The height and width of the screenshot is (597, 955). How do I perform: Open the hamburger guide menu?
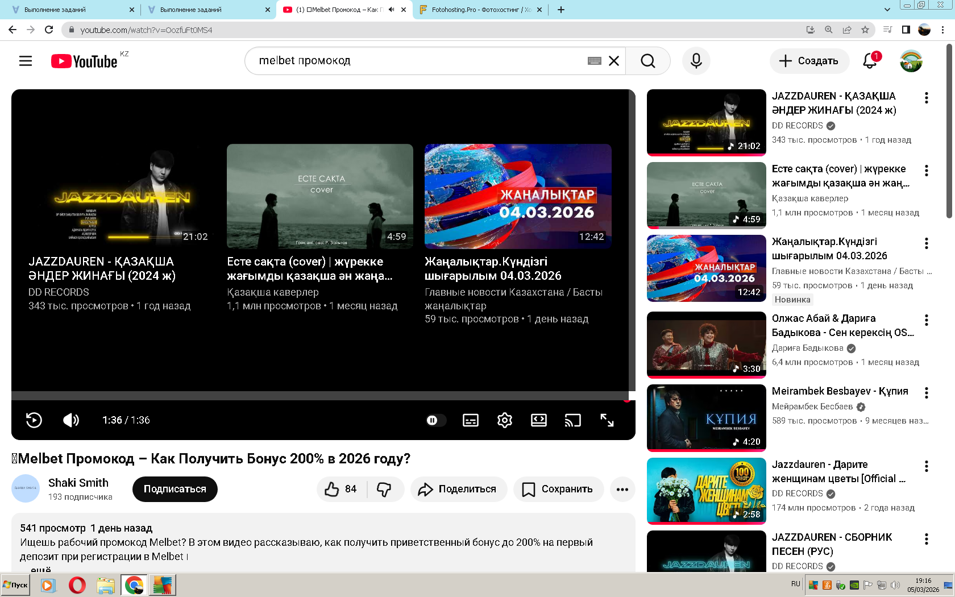26,61
